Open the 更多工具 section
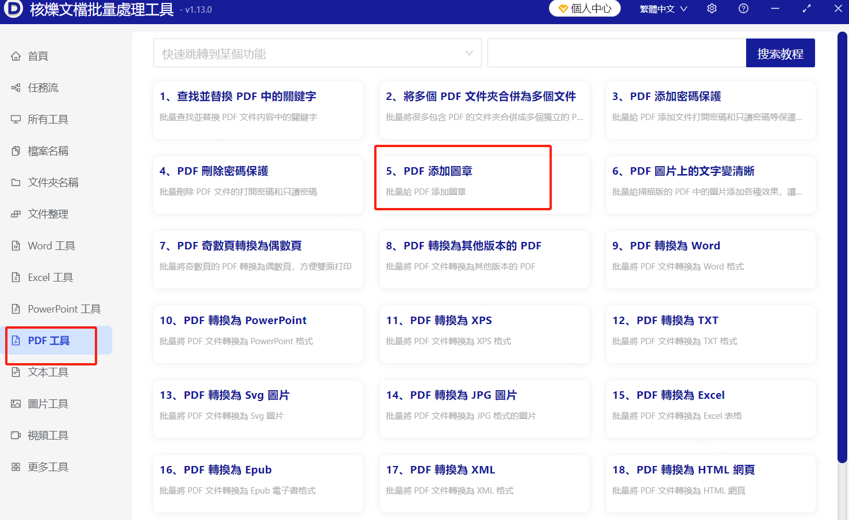Viewport: 849px width, 520px height. (x=46, y=467)
